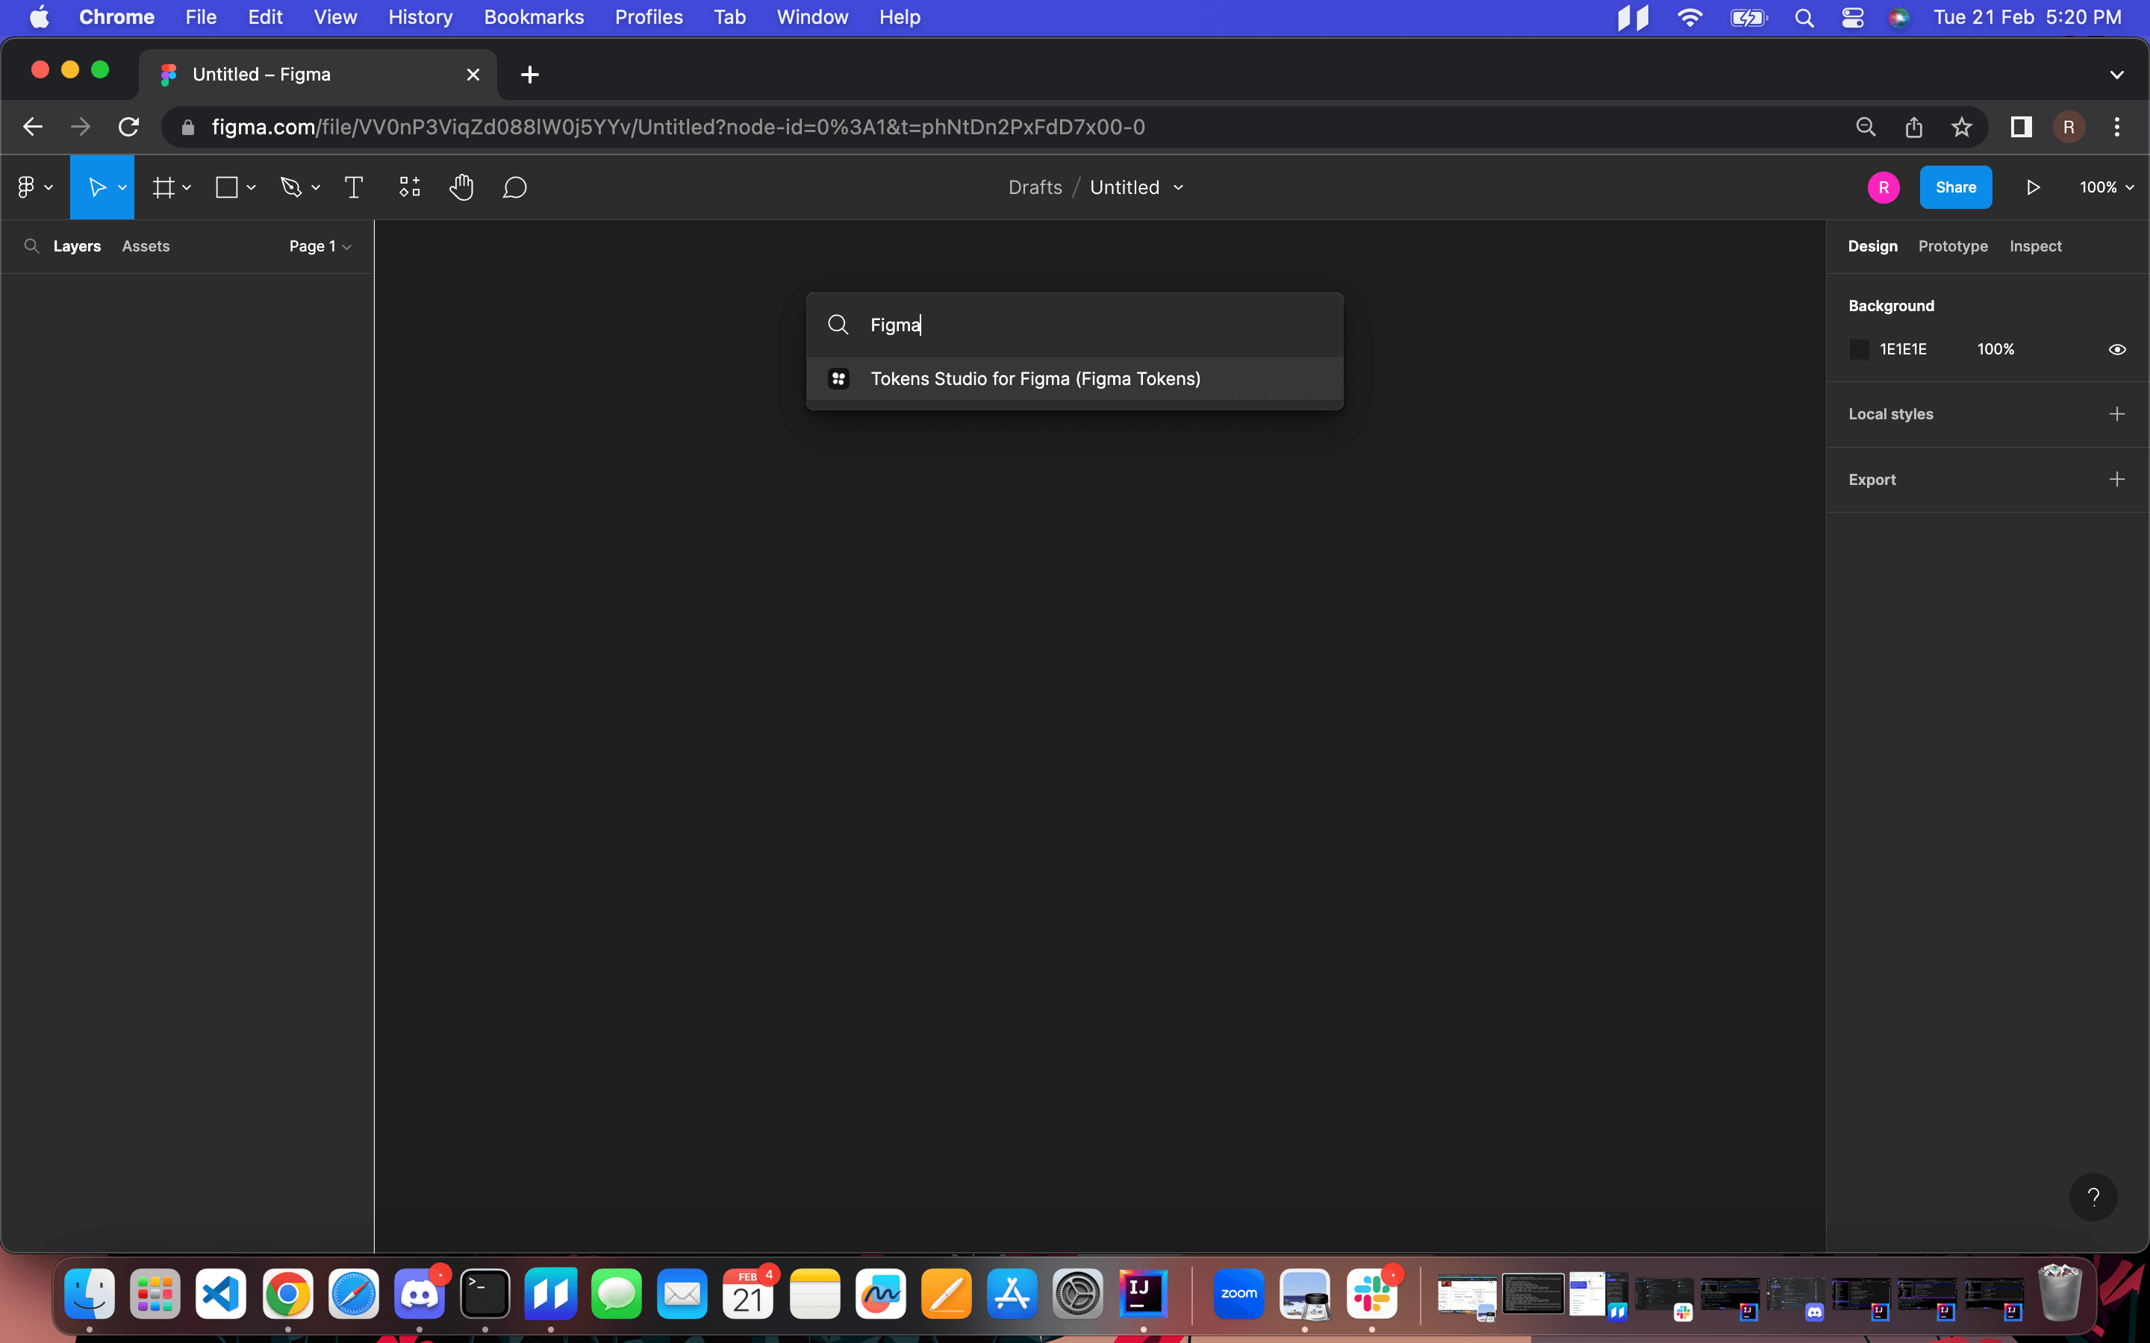Open Control Center in macOS menu bar
Screen dimensions: 2150x1343
click(1852, 17)
